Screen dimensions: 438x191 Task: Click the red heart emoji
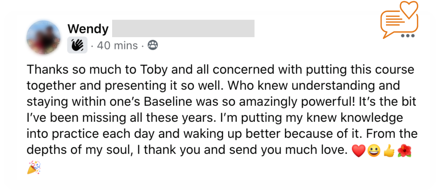tap(358, 151)
